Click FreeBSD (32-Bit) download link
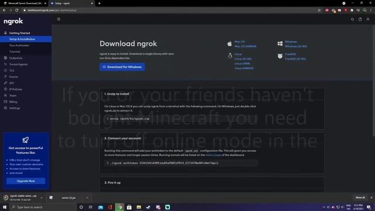 pyautogui.click(x=295, y=59)
